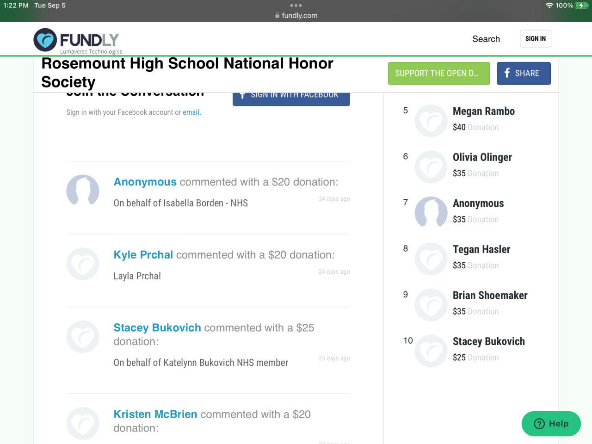This screenshot has width=592, height=444.
Task: Click Megan Rambo's heart avatar icon
Action: pyautogui.click(x=431, y=121)
